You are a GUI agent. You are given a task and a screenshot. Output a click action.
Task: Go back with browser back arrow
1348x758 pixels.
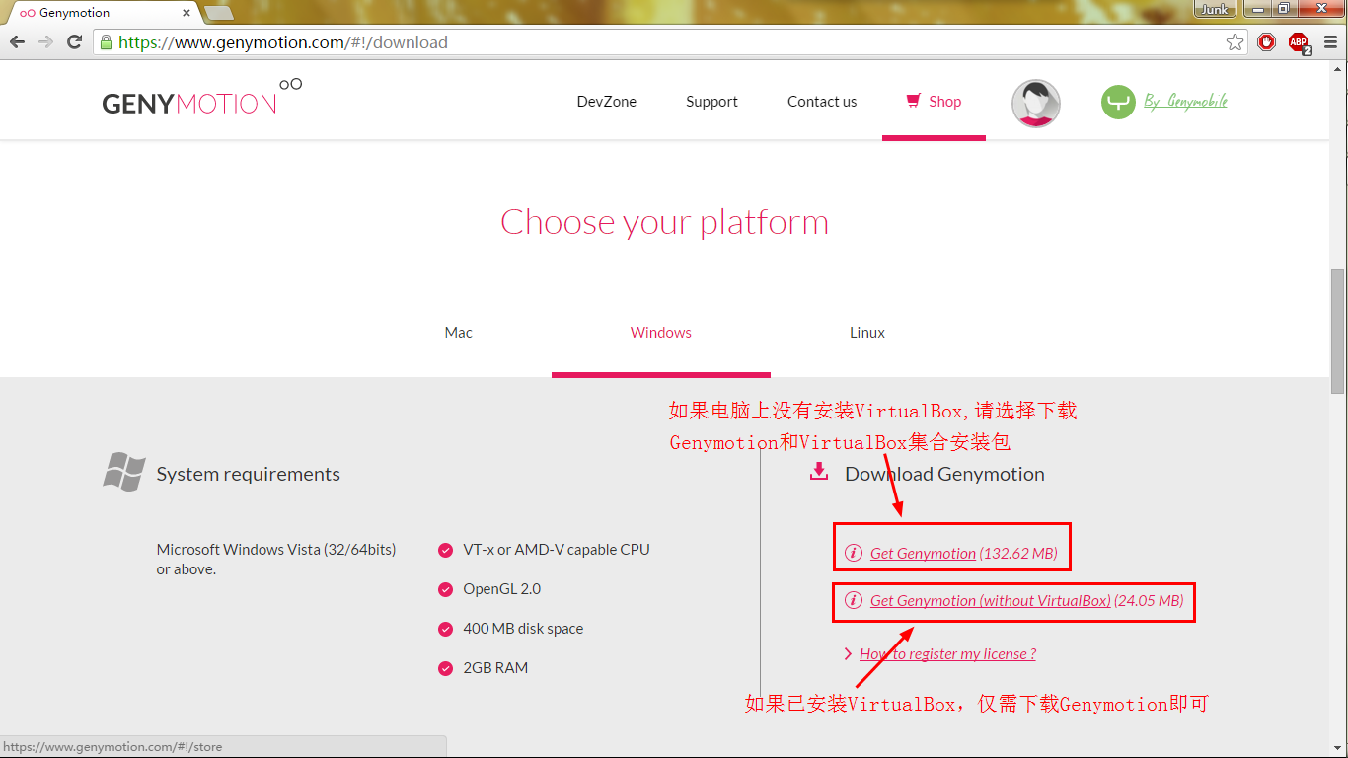click(17, 42)
